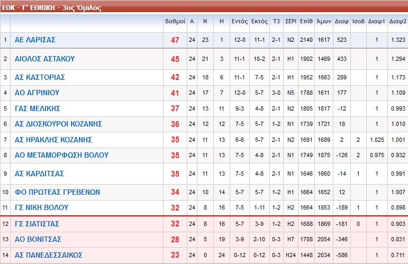Select ΑΣ ΗΡΑΚΛΗΣ ΚΟΖΑΝΗΣ team

click(x=53, y=140)
